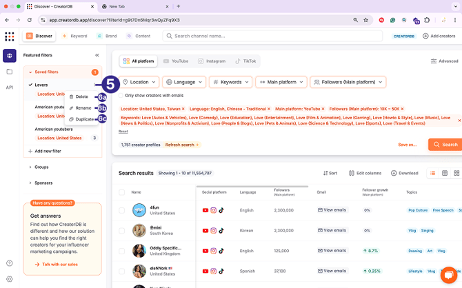Switch to the YouTube platform tab
This screenshot has width=462, height=288.
click(x=176, y=61)
